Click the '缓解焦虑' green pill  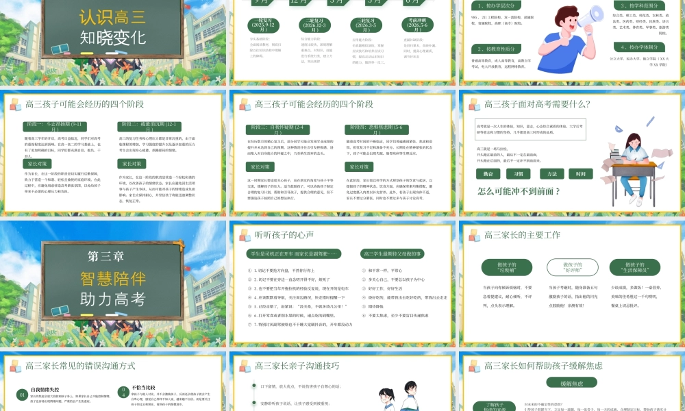click(x=572, y=383)
